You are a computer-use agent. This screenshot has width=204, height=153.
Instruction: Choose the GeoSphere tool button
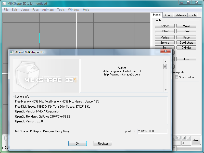pos(186,42)
